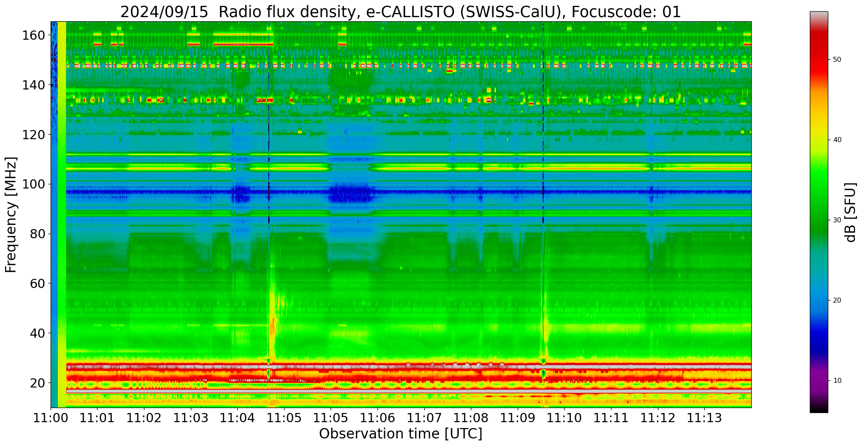Click the 140 MHz y-axis tick label
863x446 pixels.
pyautogui.click(x=34, y=85)
